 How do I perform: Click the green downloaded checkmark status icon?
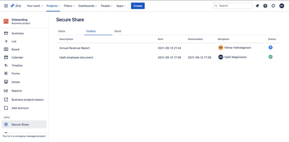[270, 57]
